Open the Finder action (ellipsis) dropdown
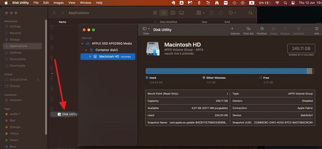This screenshot has width=322, height=149. 232,13
